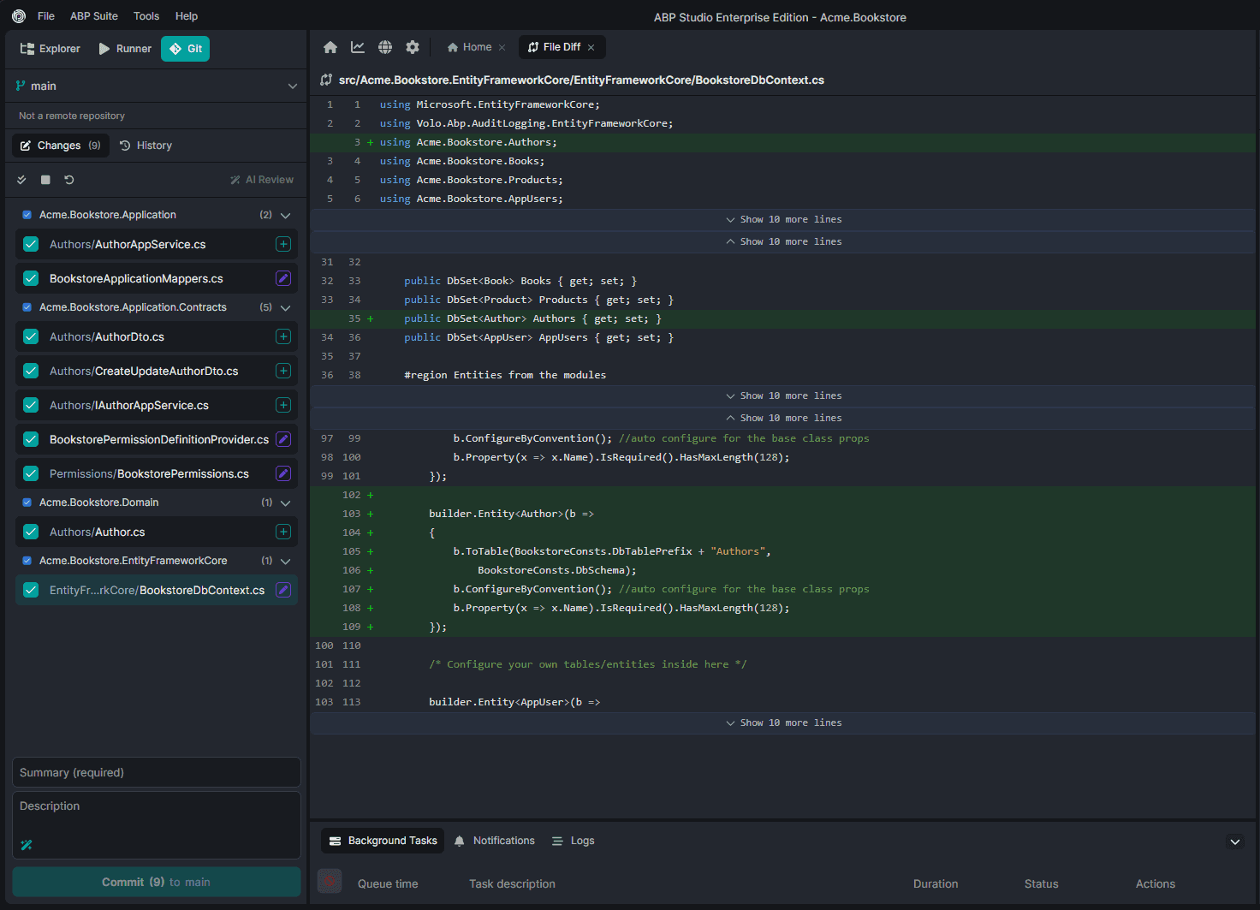Collapse Acme.Bookstore.Application group
The image size is (1260, 910).
click(x=286, y=216)
